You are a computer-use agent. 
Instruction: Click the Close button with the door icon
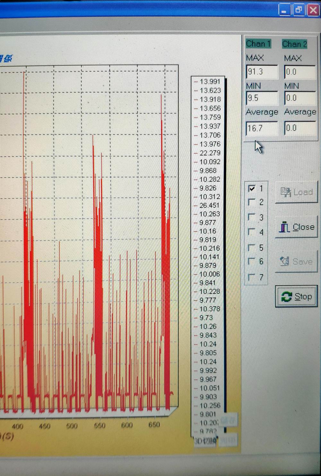click(x=296, y=227)
